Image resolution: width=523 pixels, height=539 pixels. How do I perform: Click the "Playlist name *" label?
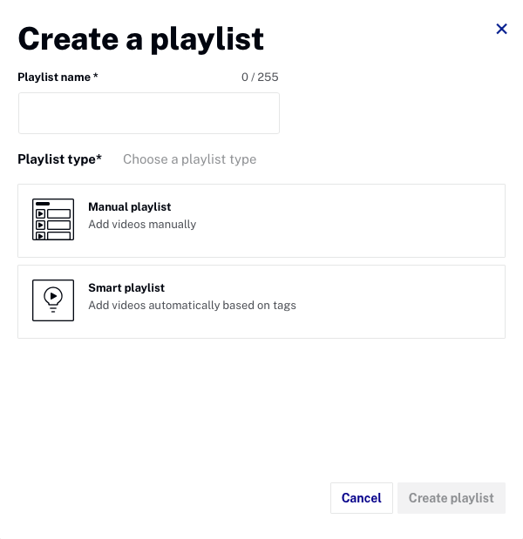58,77
